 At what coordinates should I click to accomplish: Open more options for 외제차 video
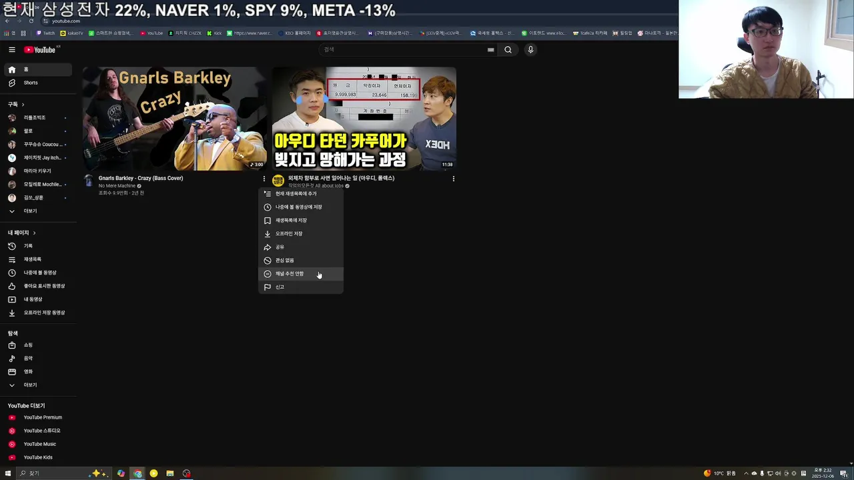(x=453, y=179)
